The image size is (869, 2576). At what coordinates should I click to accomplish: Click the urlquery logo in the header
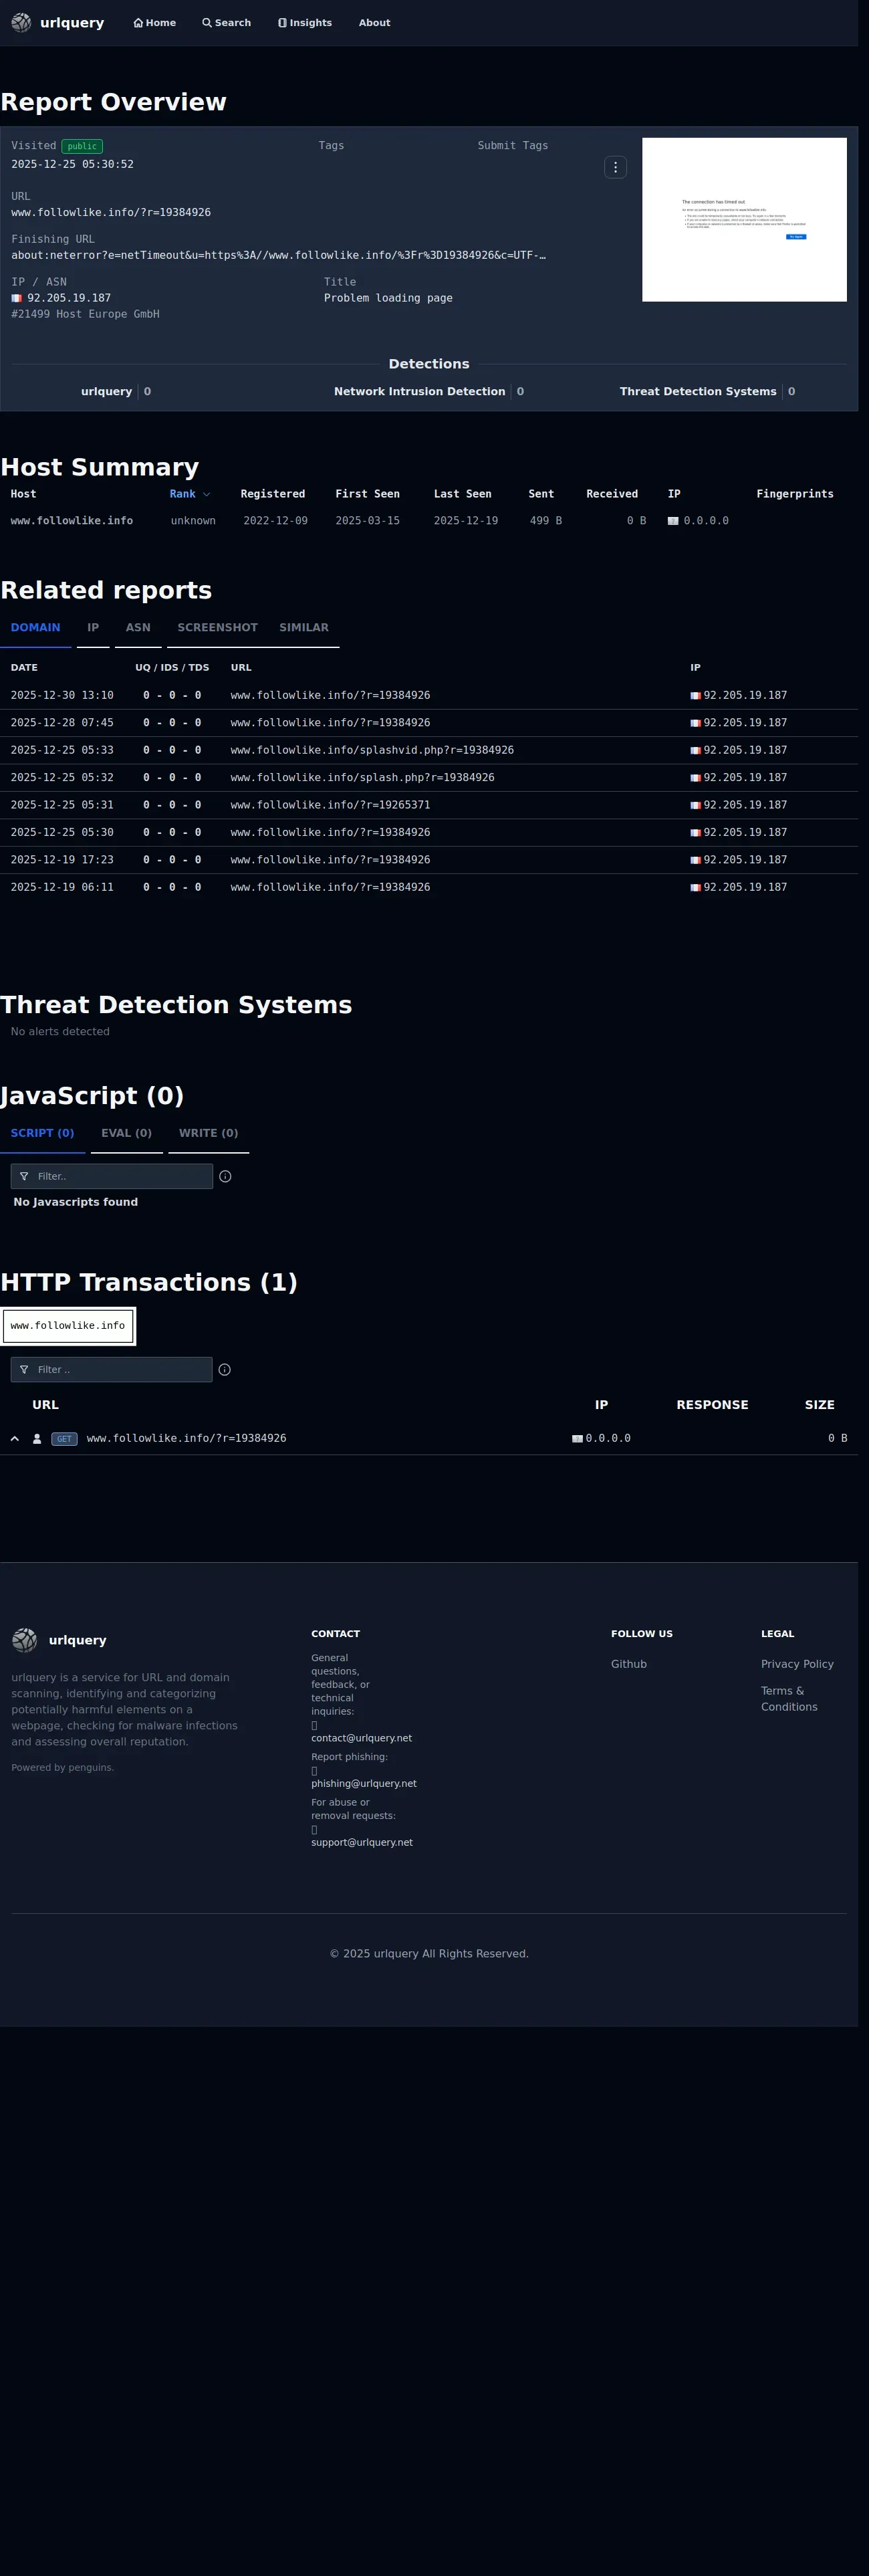[x=58, y=23]
